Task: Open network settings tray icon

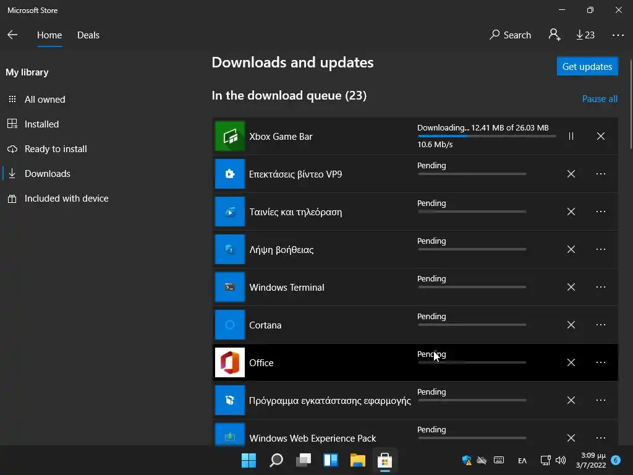Action: click(x=545, y=460)
